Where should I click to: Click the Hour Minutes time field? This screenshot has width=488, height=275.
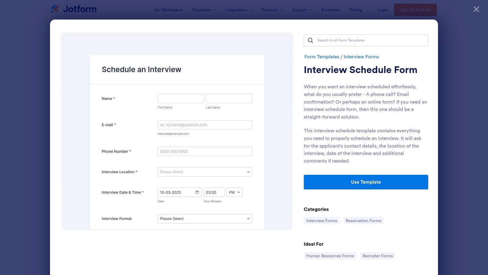(x=214, y=192)
